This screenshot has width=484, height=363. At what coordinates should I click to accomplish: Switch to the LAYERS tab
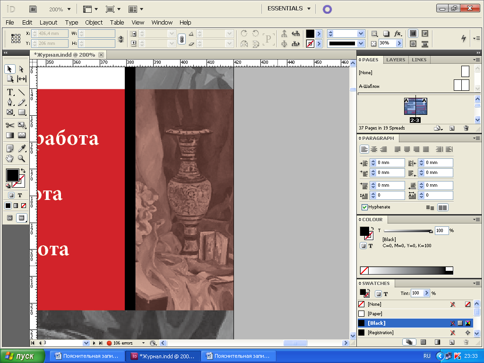coord(396,60)
